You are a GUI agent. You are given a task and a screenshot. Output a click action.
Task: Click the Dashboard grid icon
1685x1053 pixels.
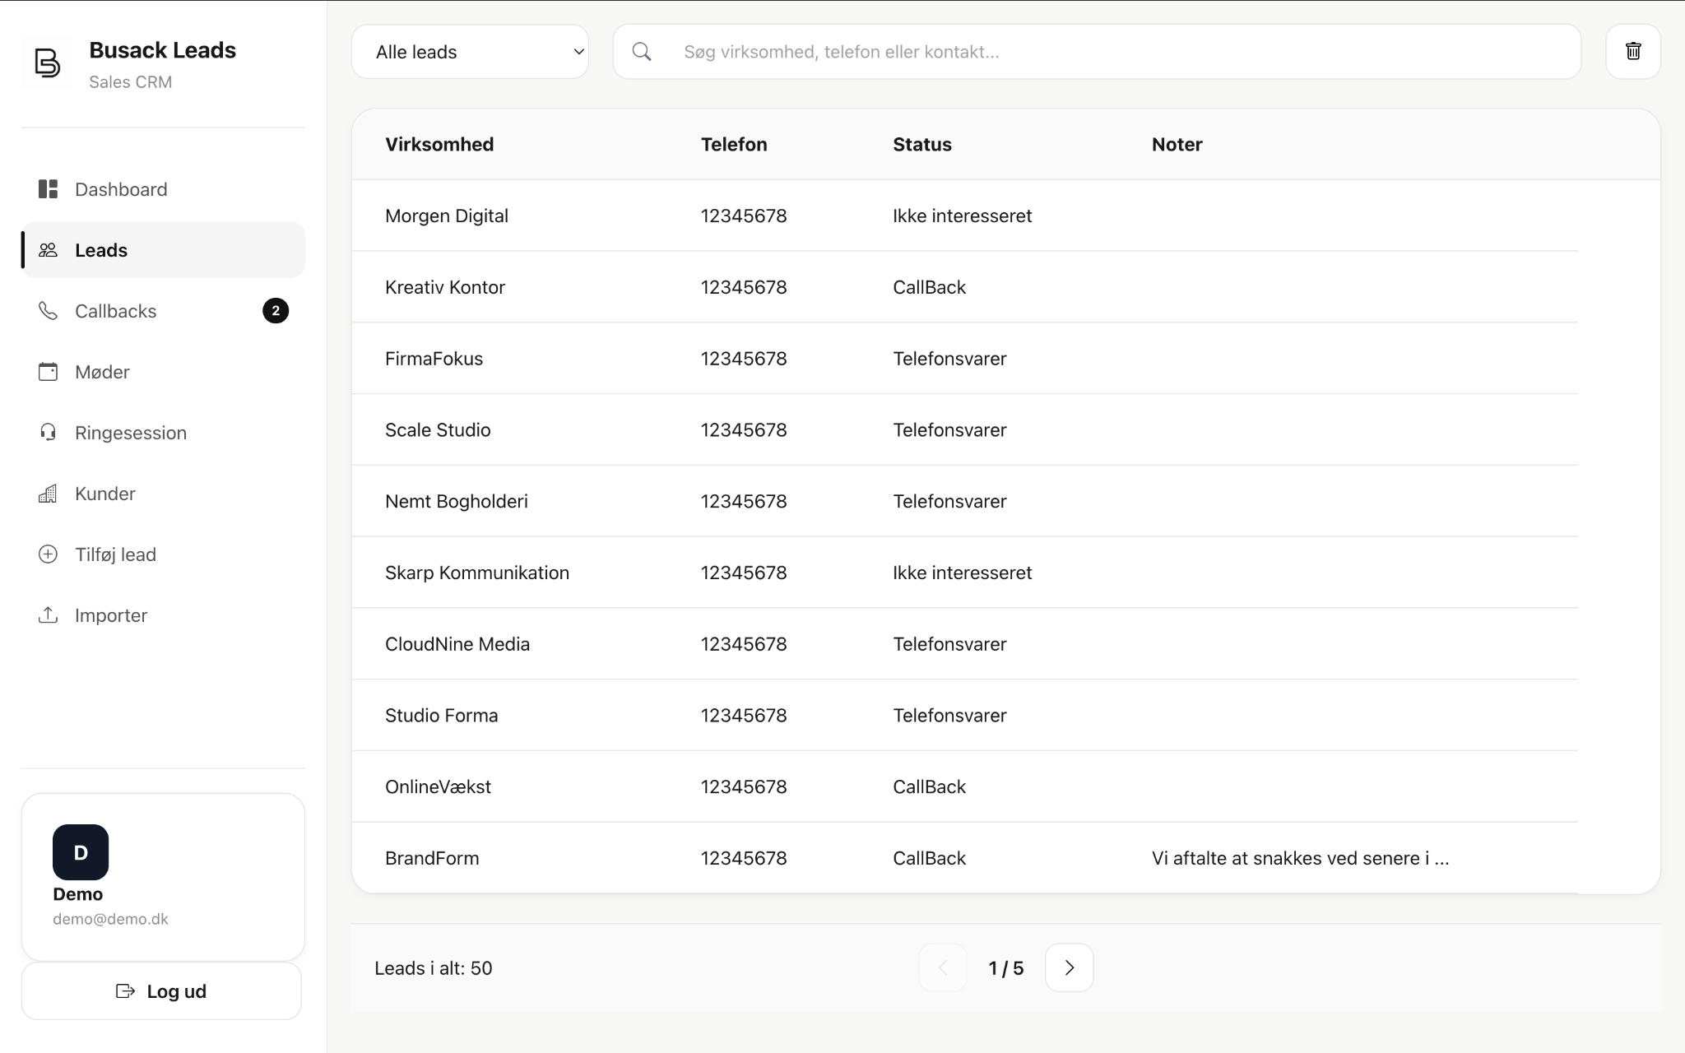click(48, 189)
